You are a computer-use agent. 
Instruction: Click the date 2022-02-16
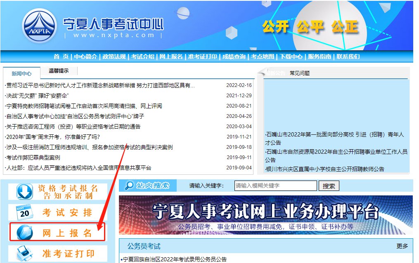click(239, 85)
